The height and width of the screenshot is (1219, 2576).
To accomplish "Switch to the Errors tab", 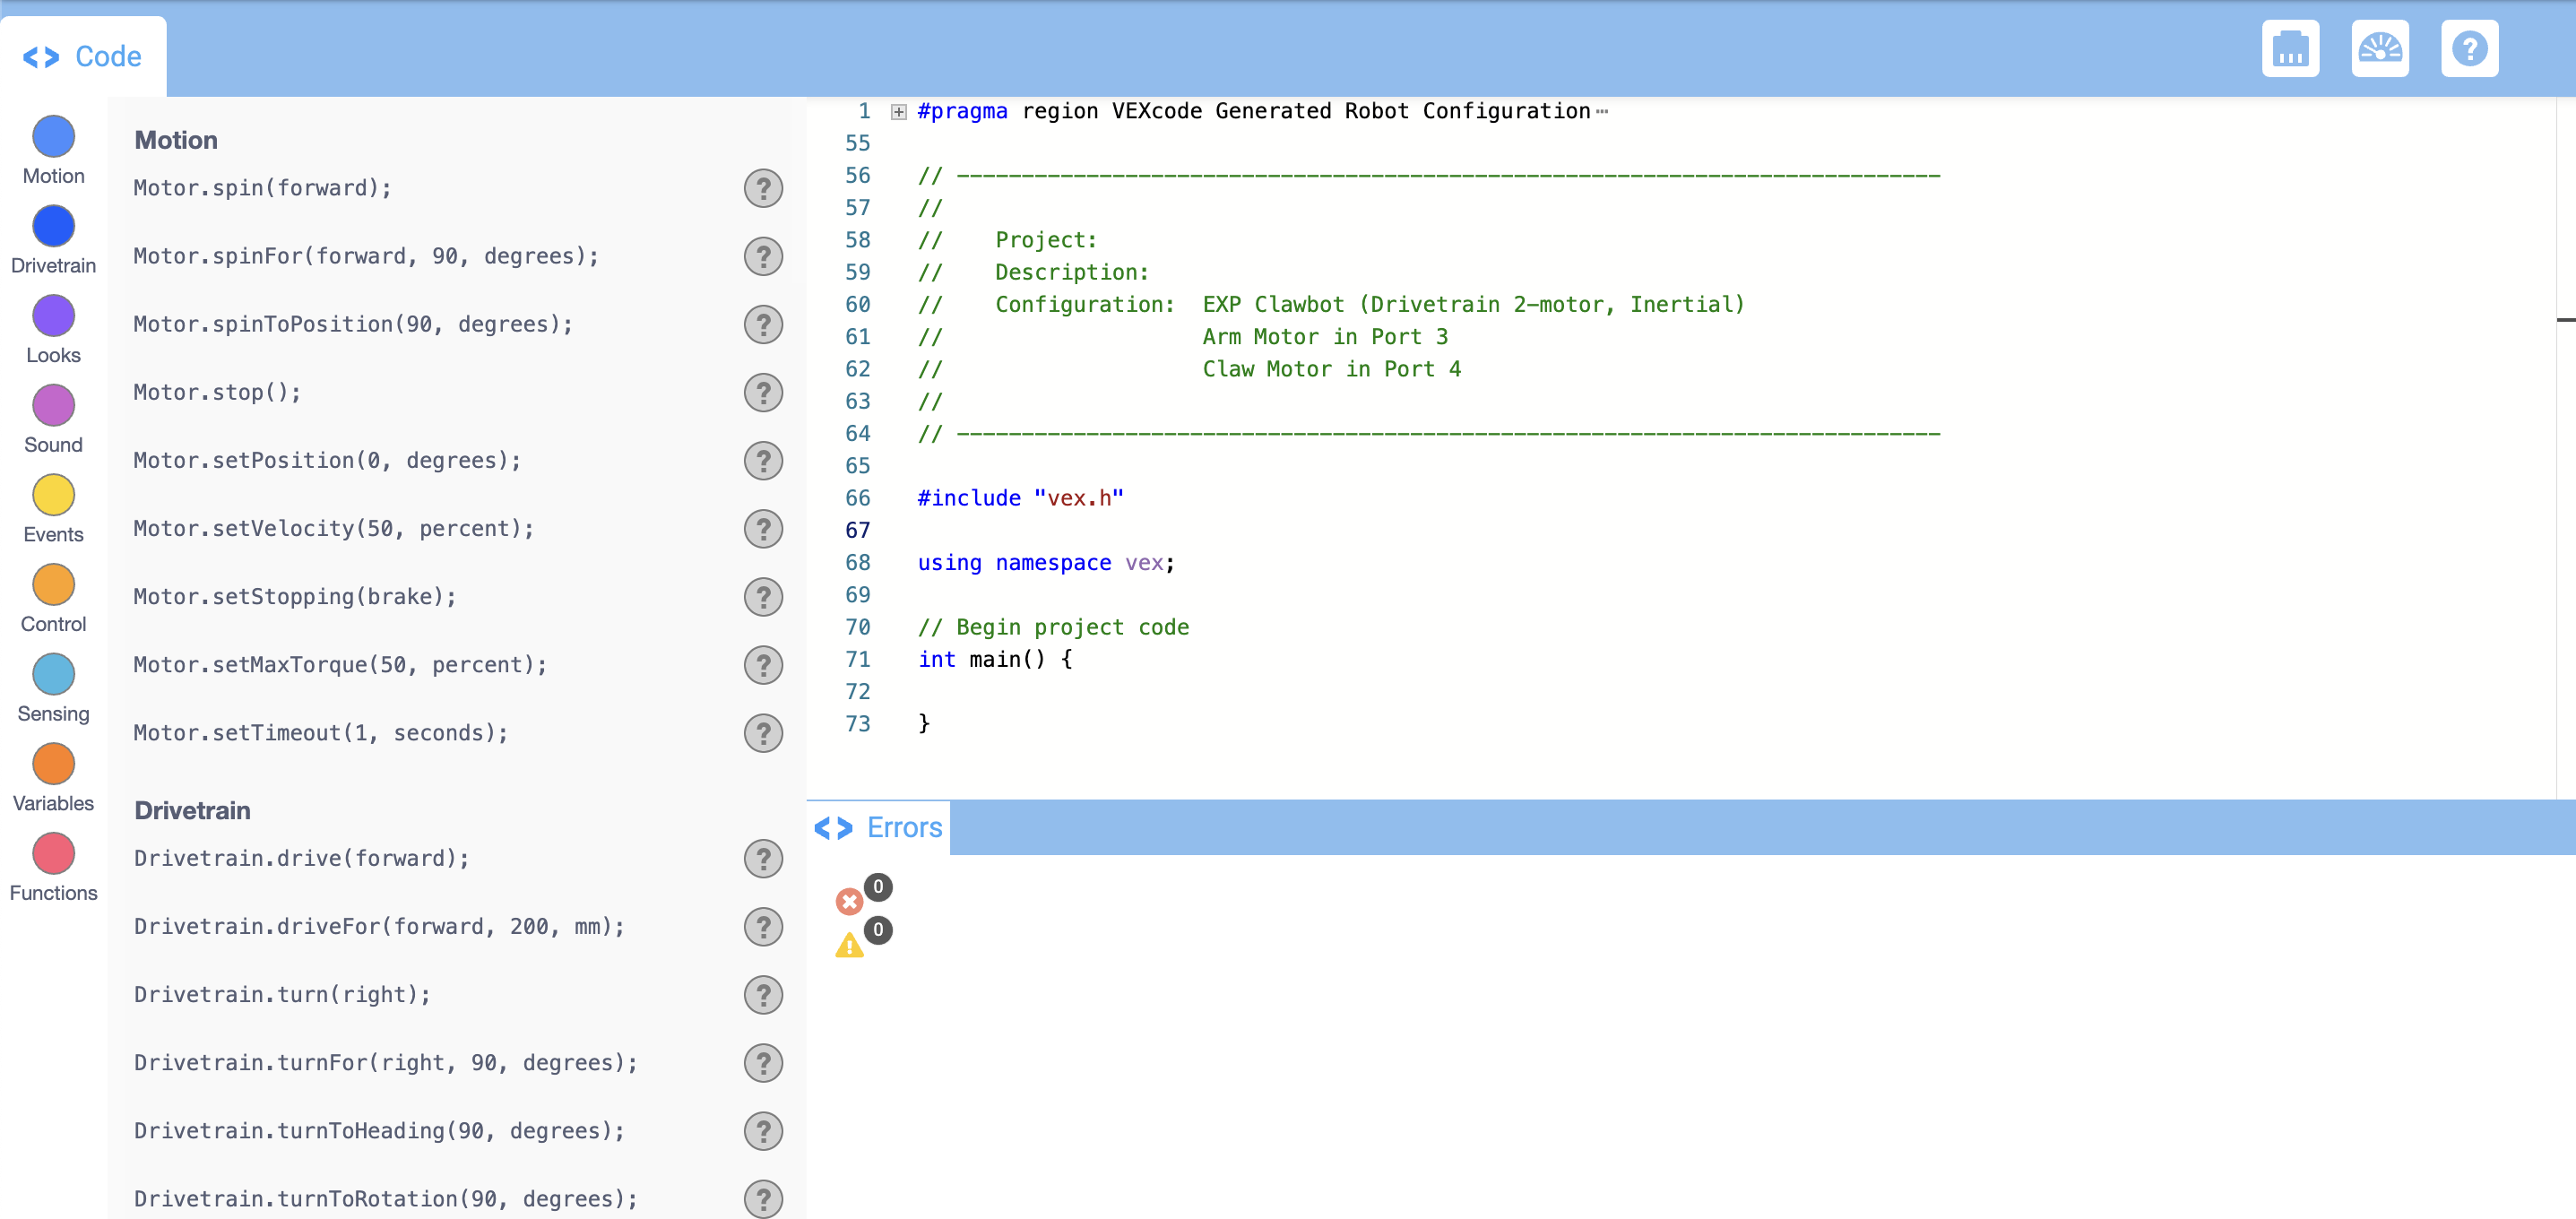I will 877,827.
